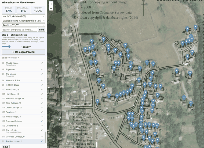Click the Save button

6,147
